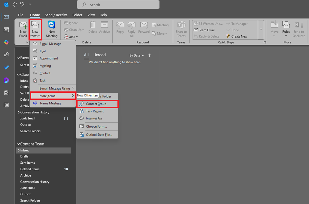Create New Quick Step
309x204 pixels.
coord(240,36)
